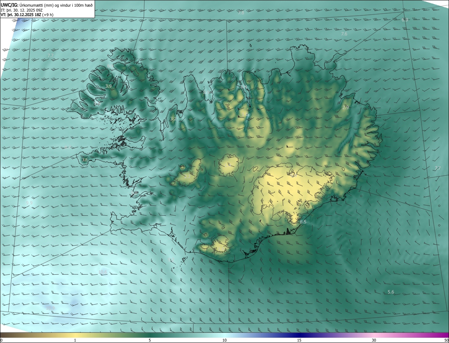Click the initial time line 'IT: þri. 30. 12. 2025 09Z'
Image resolution: width=449 pixels, height=343 pixels.
22,10
